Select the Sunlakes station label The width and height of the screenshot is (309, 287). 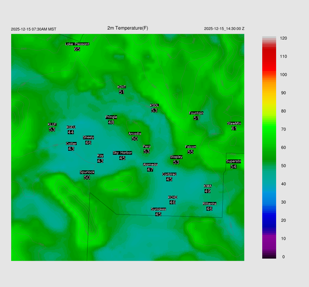coord(158,209)
